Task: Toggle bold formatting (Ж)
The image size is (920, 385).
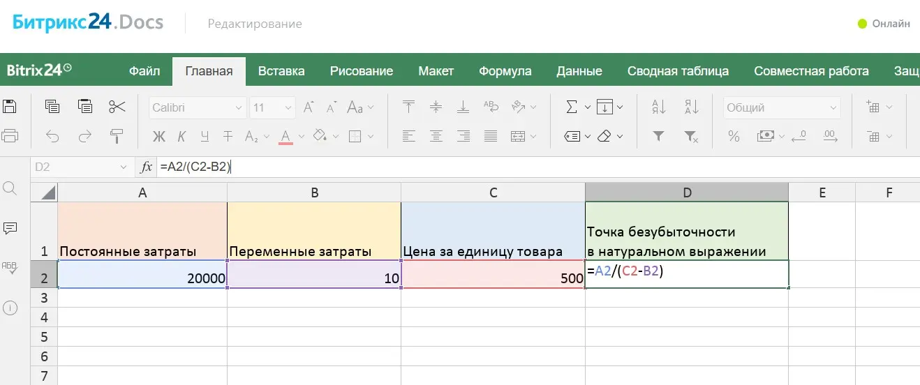Action: (x=159, y=136)
